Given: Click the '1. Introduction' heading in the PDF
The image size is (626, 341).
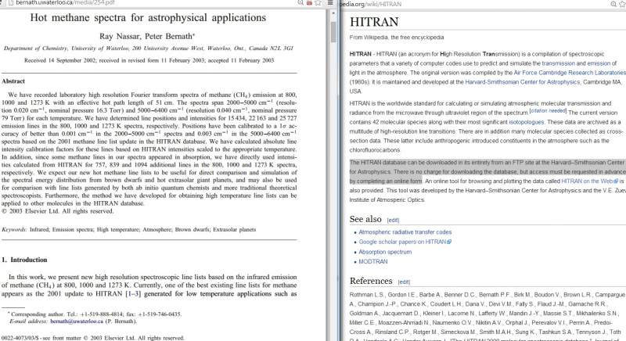Looking at the screenshot, I should coord(24,260).
